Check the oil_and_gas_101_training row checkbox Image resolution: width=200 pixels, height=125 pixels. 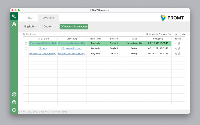[26, 54]
